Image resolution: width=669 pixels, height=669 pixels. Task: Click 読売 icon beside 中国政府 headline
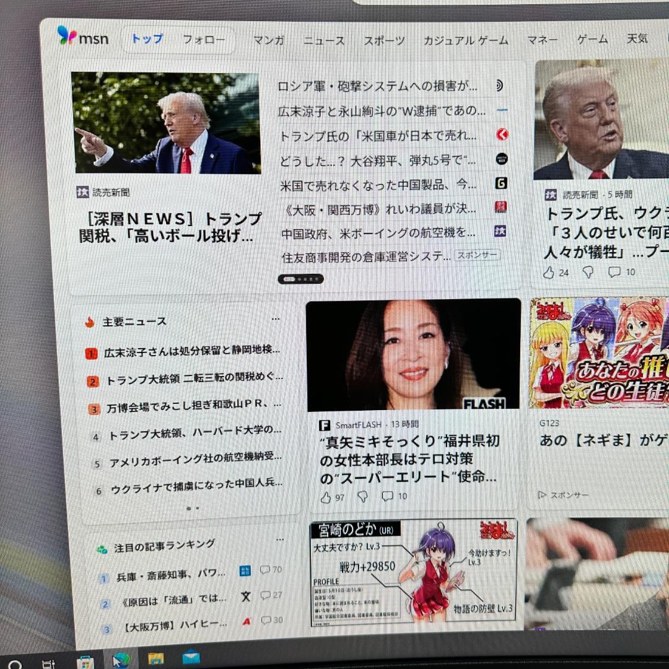(500, 231)
